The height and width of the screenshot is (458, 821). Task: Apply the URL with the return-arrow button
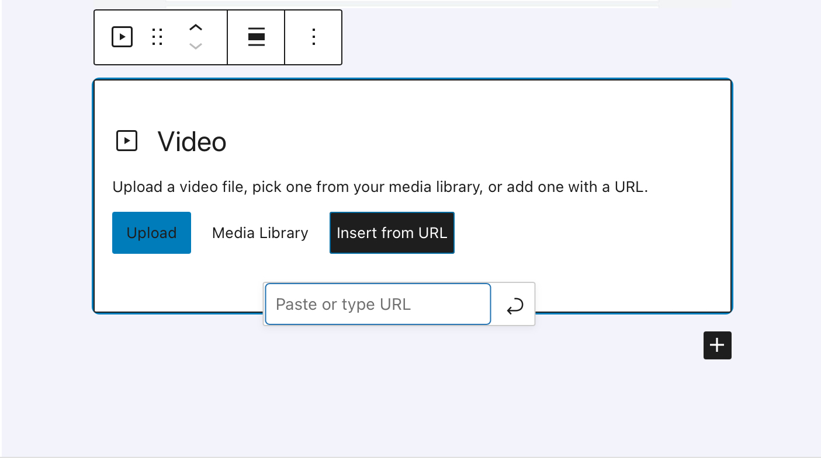514,305
